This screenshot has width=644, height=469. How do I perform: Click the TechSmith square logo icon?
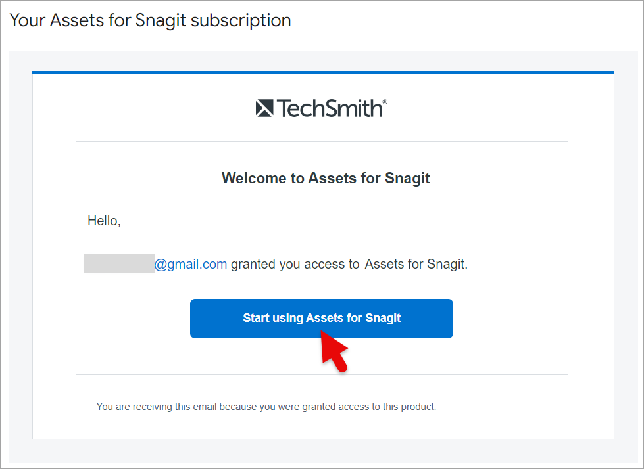pyautogui.click(x=264, y=108)
